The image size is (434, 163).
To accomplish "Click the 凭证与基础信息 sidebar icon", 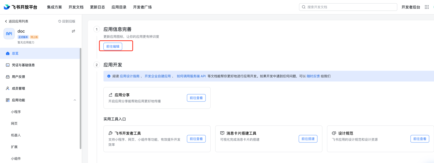I will [8, 65].
